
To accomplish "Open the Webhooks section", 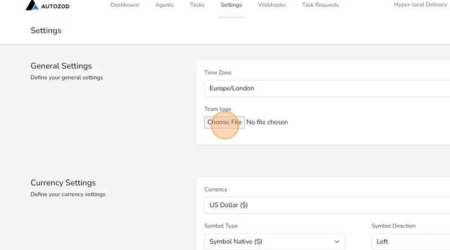I will [x=272, y=5].
